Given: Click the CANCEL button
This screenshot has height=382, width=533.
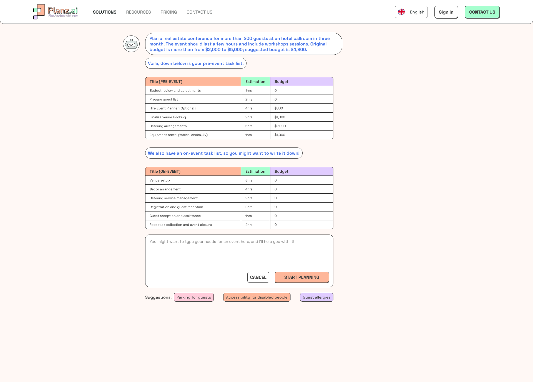Looking at the screenshot, I should click(x=258, y=277).
